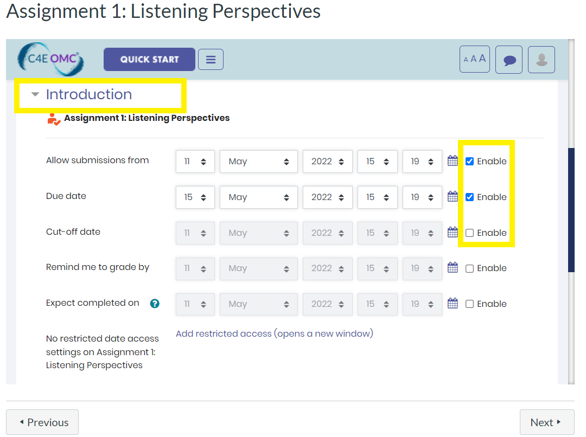This screenshot has height=437, width=586.
Task: Open minute dropdown for Due date
Action: point(422,197)
